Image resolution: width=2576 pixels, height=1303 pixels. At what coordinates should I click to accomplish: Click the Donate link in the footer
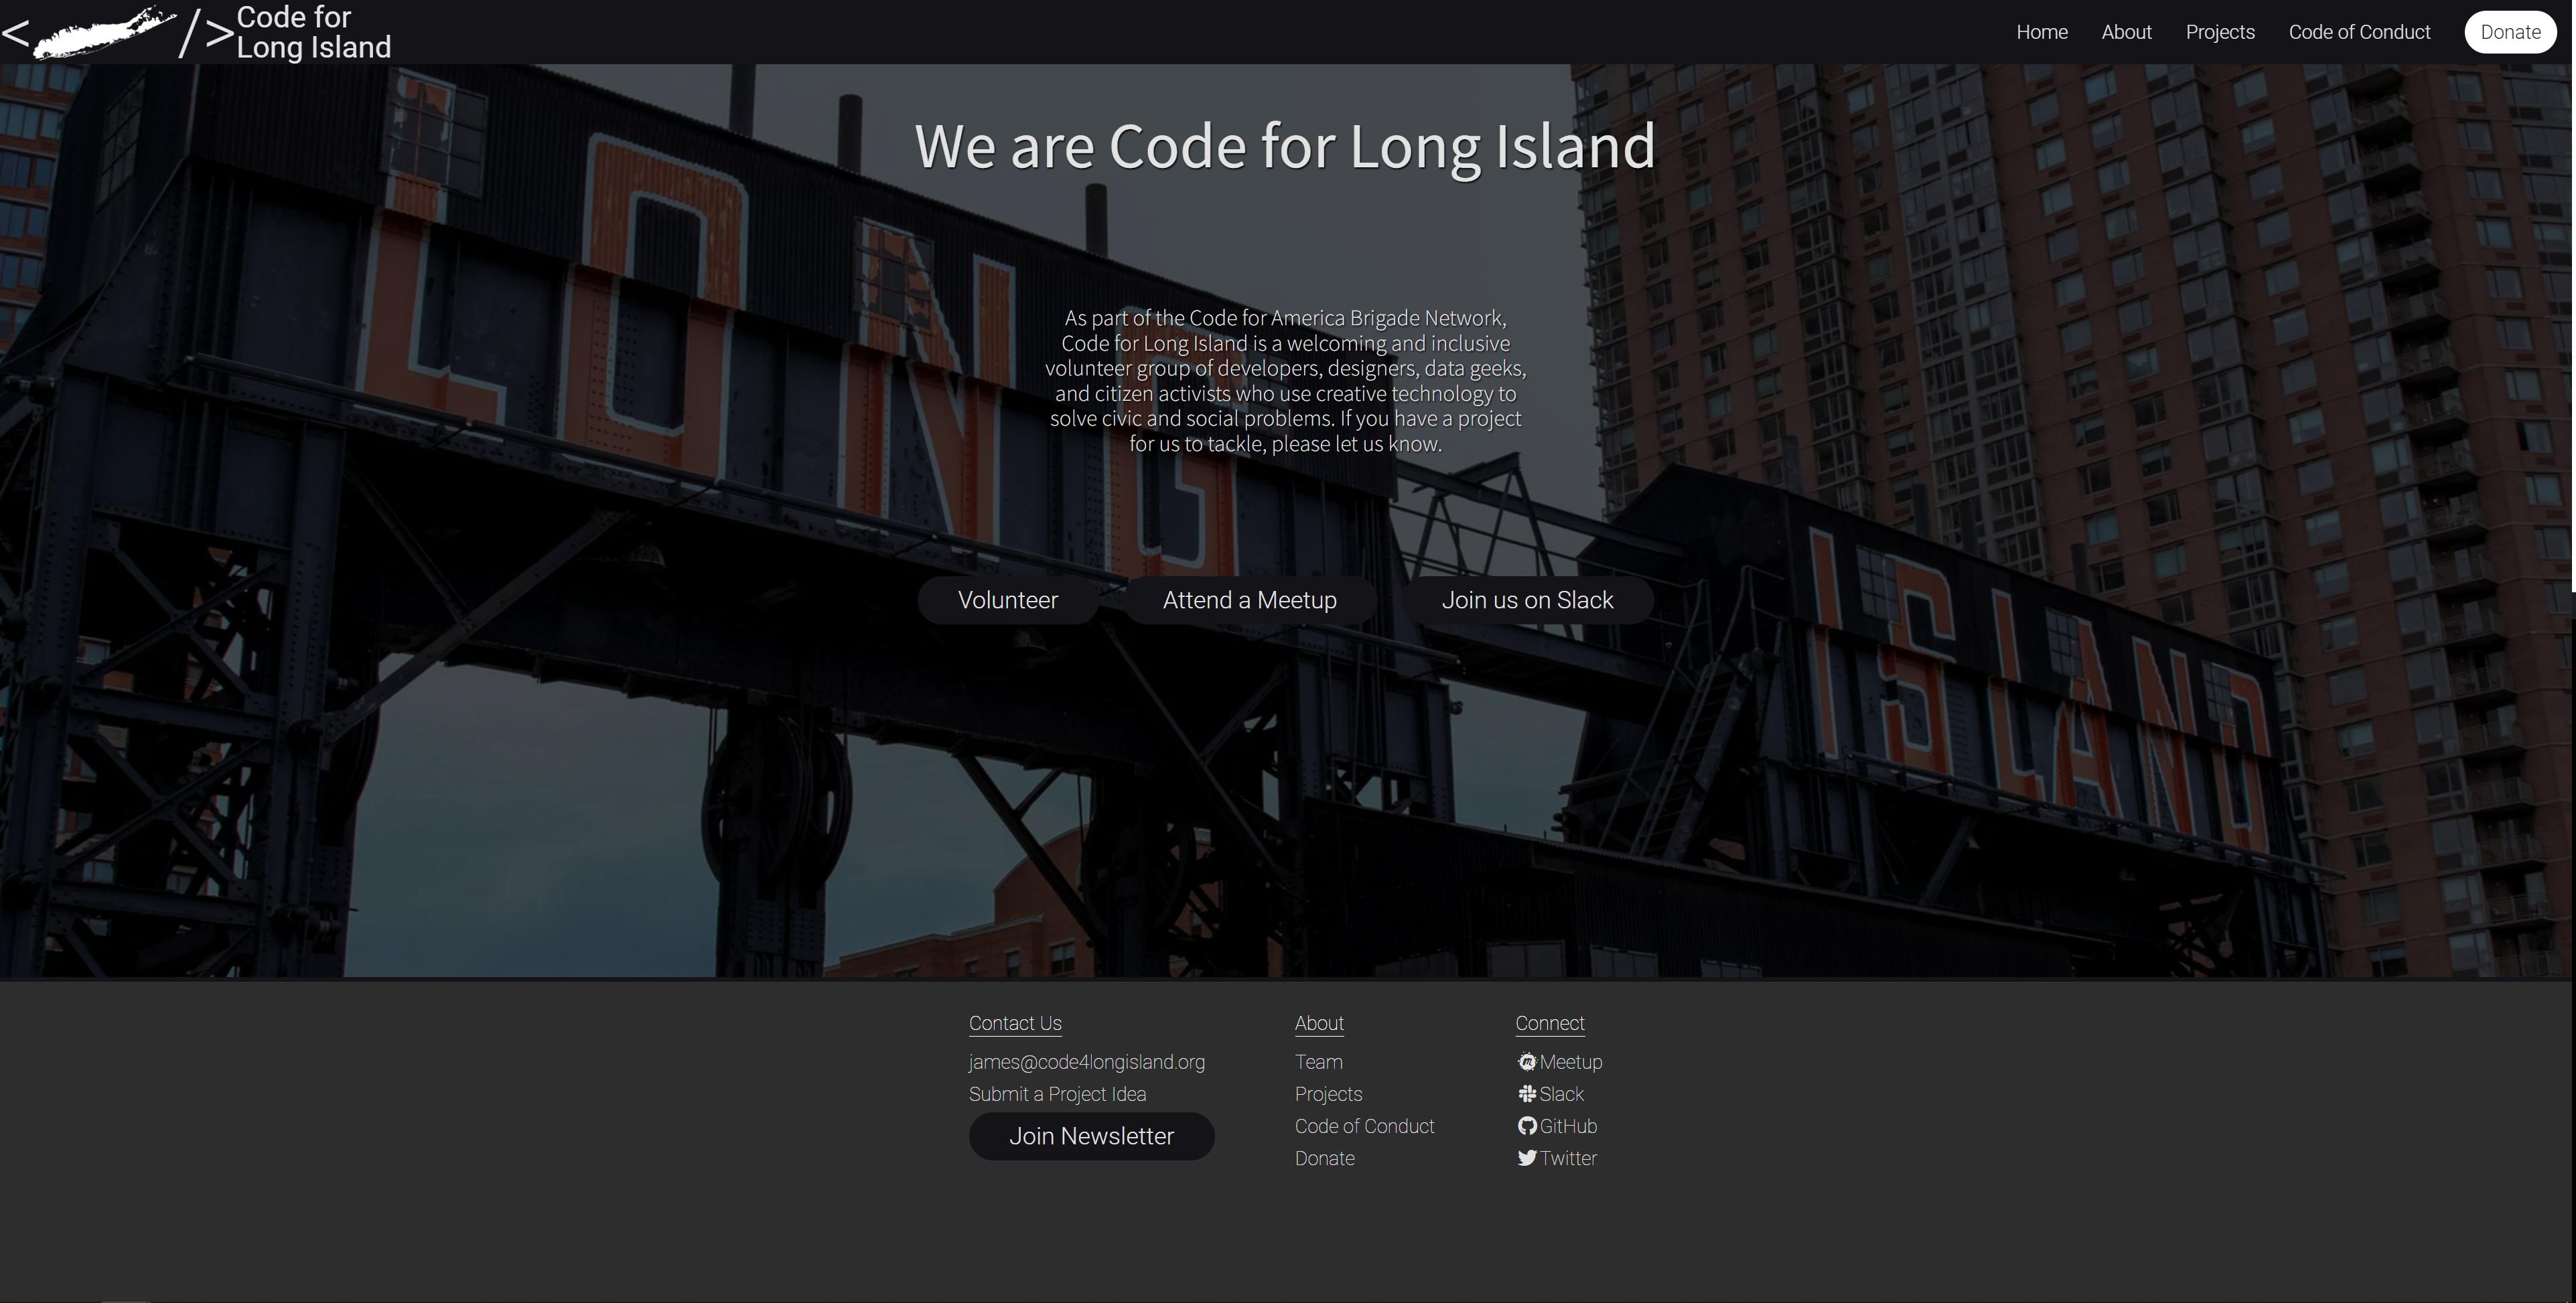1324,1158
